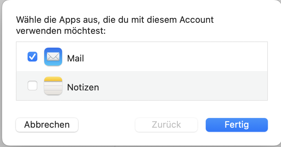Cancel with the Abbrechen button

(x=47, y=125)
